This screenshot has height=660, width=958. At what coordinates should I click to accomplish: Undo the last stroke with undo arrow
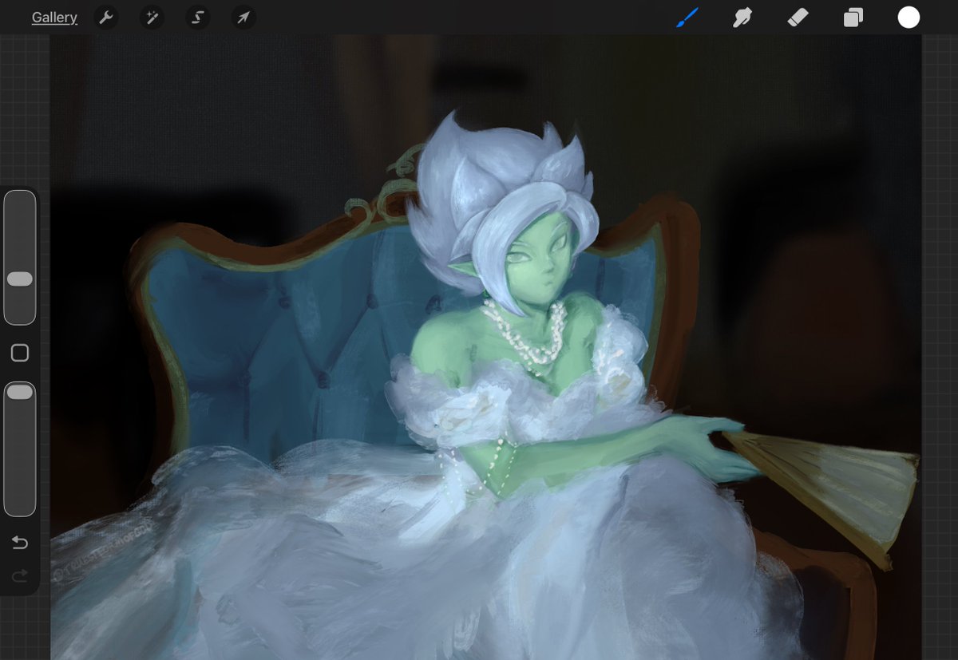tap(20, 543)
